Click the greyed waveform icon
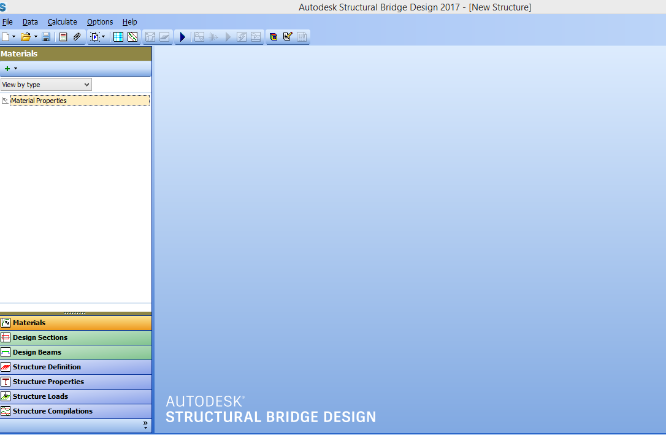Image resolution: width=666 pixels, height=435 pixels. pyautogui.click(x=213, y=37)
